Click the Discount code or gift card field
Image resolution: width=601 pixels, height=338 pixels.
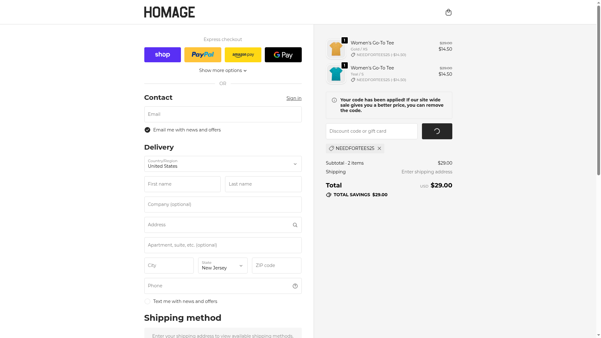(371, 131)
